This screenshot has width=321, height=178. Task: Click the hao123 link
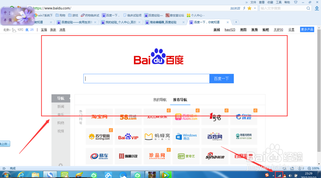point(230,29)
